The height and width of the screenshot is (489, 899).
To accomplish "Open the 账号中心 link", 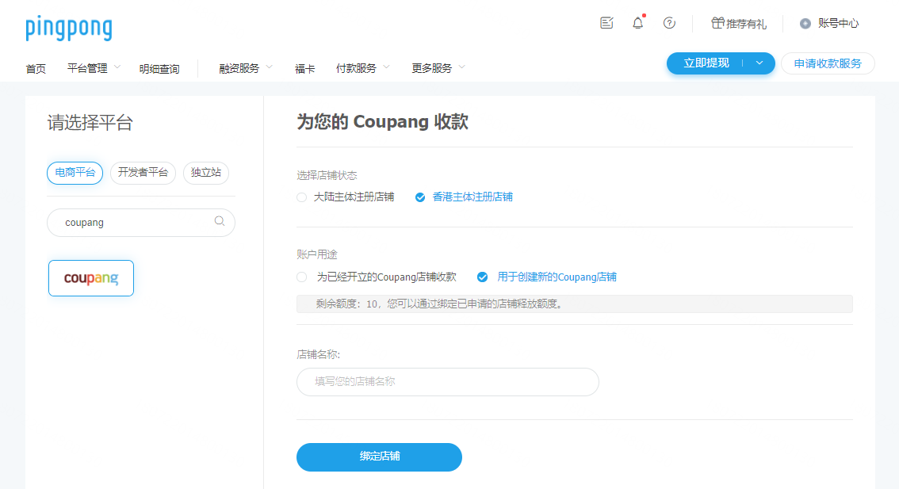I will coord(838,24).
